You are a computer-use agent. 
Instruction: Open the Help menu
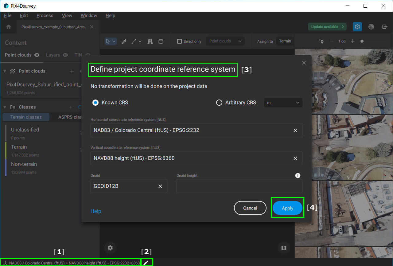110,15
